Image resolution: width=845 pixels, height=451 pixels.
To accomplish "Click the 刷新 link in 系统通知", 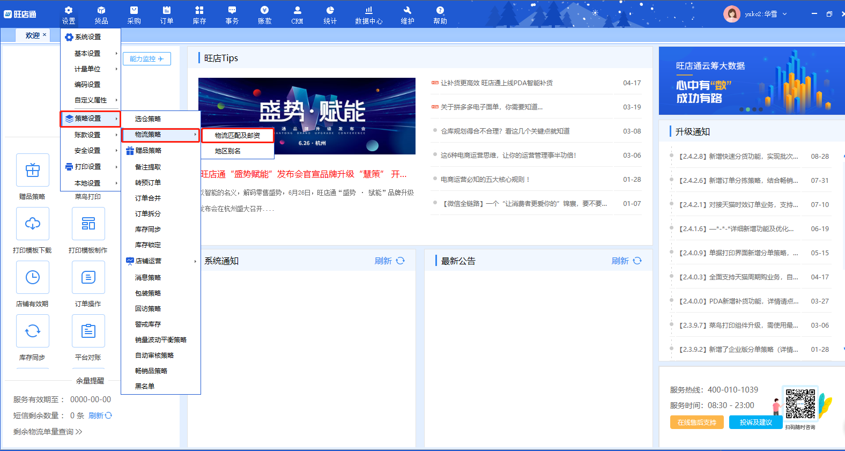I will click(x=383, y=261).
